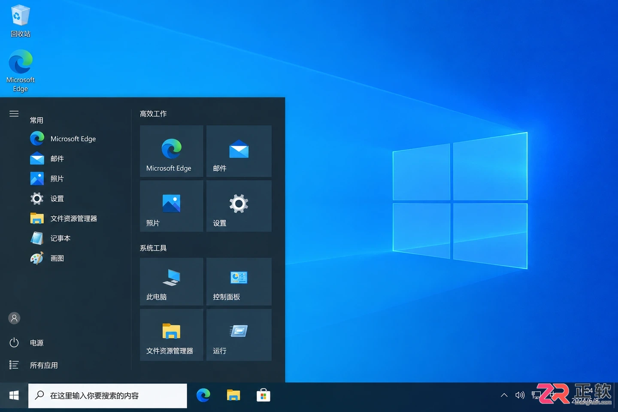Open the volume control in tray
The height and width of the screenshot is (412, 618).
click(520, 395)
